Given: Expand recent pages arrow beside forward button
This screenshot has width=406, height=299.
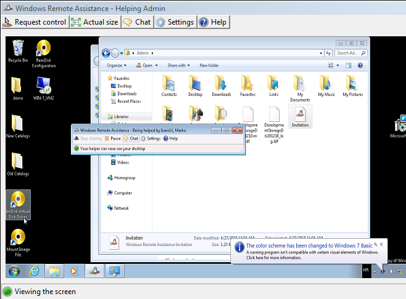Looking at the screenshot, I should 122,54.
